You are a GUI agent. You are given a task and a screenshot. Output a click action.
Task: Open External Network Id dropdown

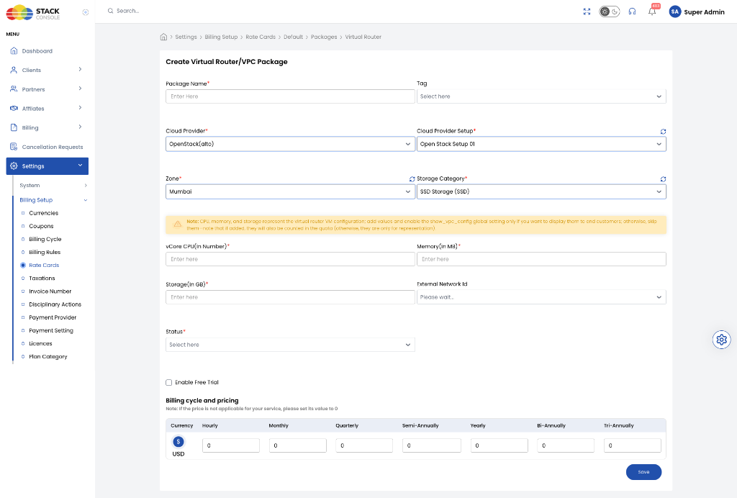click(541, 297)
